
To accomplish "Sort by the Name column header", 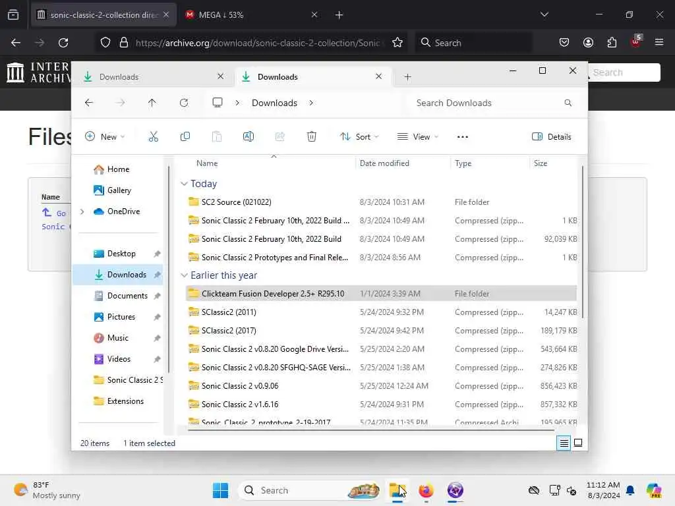I will click(207, 163).
